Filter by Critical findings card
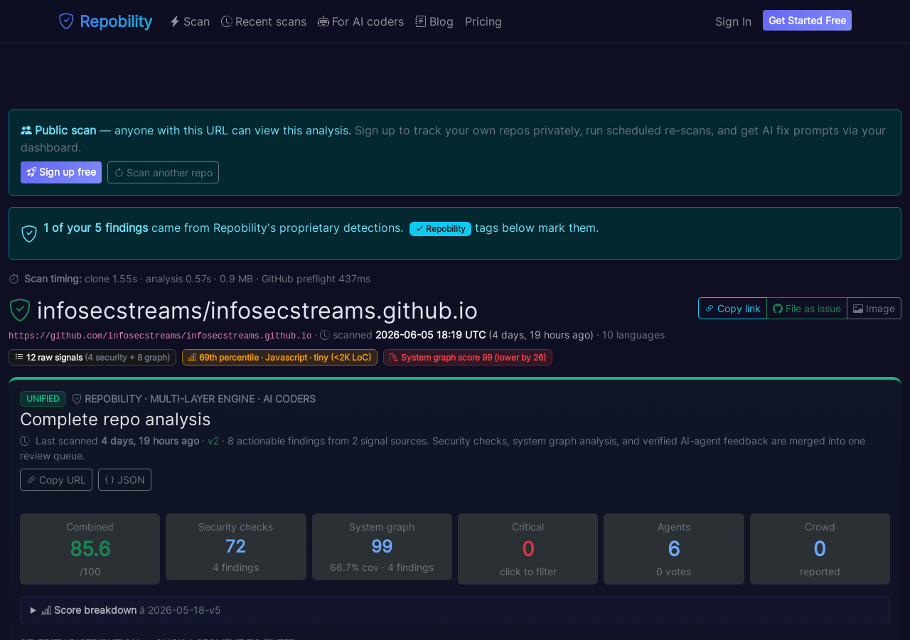 pos(528,549)
